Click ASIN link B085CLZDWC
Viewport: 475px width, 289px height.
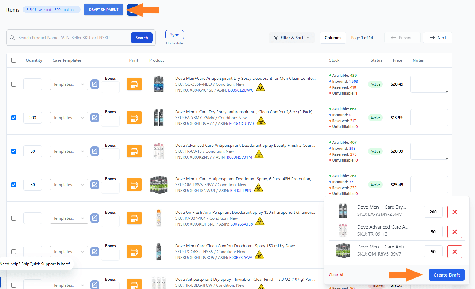[x=241, y=90]
